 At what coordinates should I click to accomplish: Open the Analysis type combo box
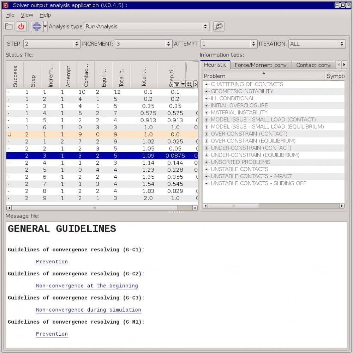146,26
